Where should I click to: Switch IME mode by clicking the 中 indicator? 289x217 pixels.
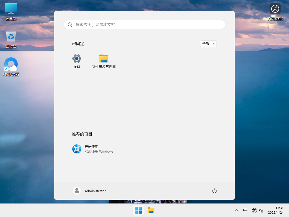tap(245, 210)
